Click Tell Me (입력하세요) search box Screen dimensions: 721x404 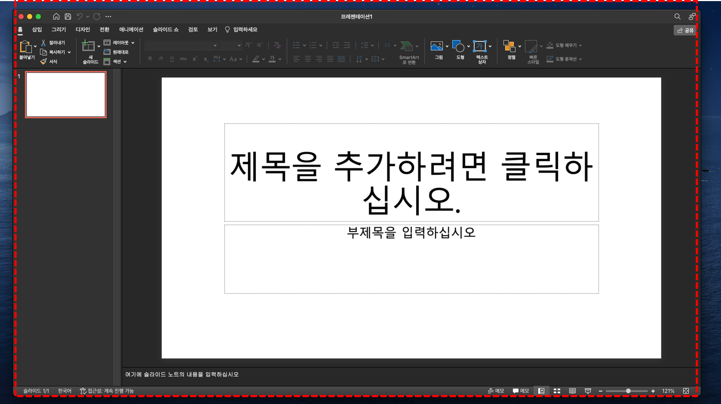tap(241, 30)
